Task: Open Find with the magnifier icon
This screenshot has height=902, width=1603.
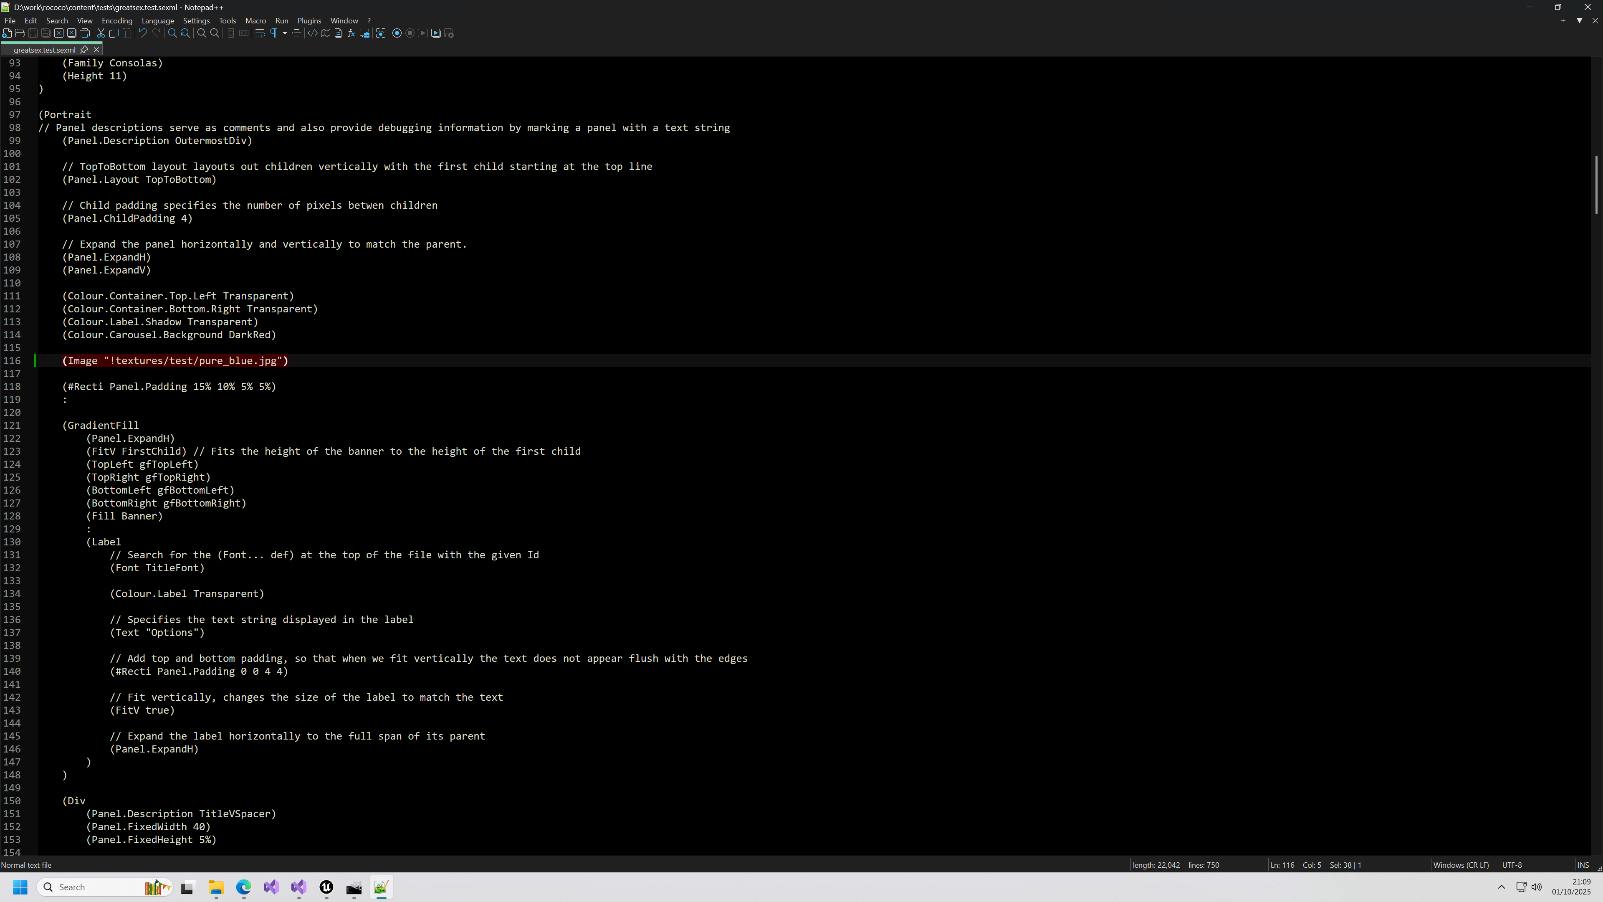Action: click(x=172, y=33)
